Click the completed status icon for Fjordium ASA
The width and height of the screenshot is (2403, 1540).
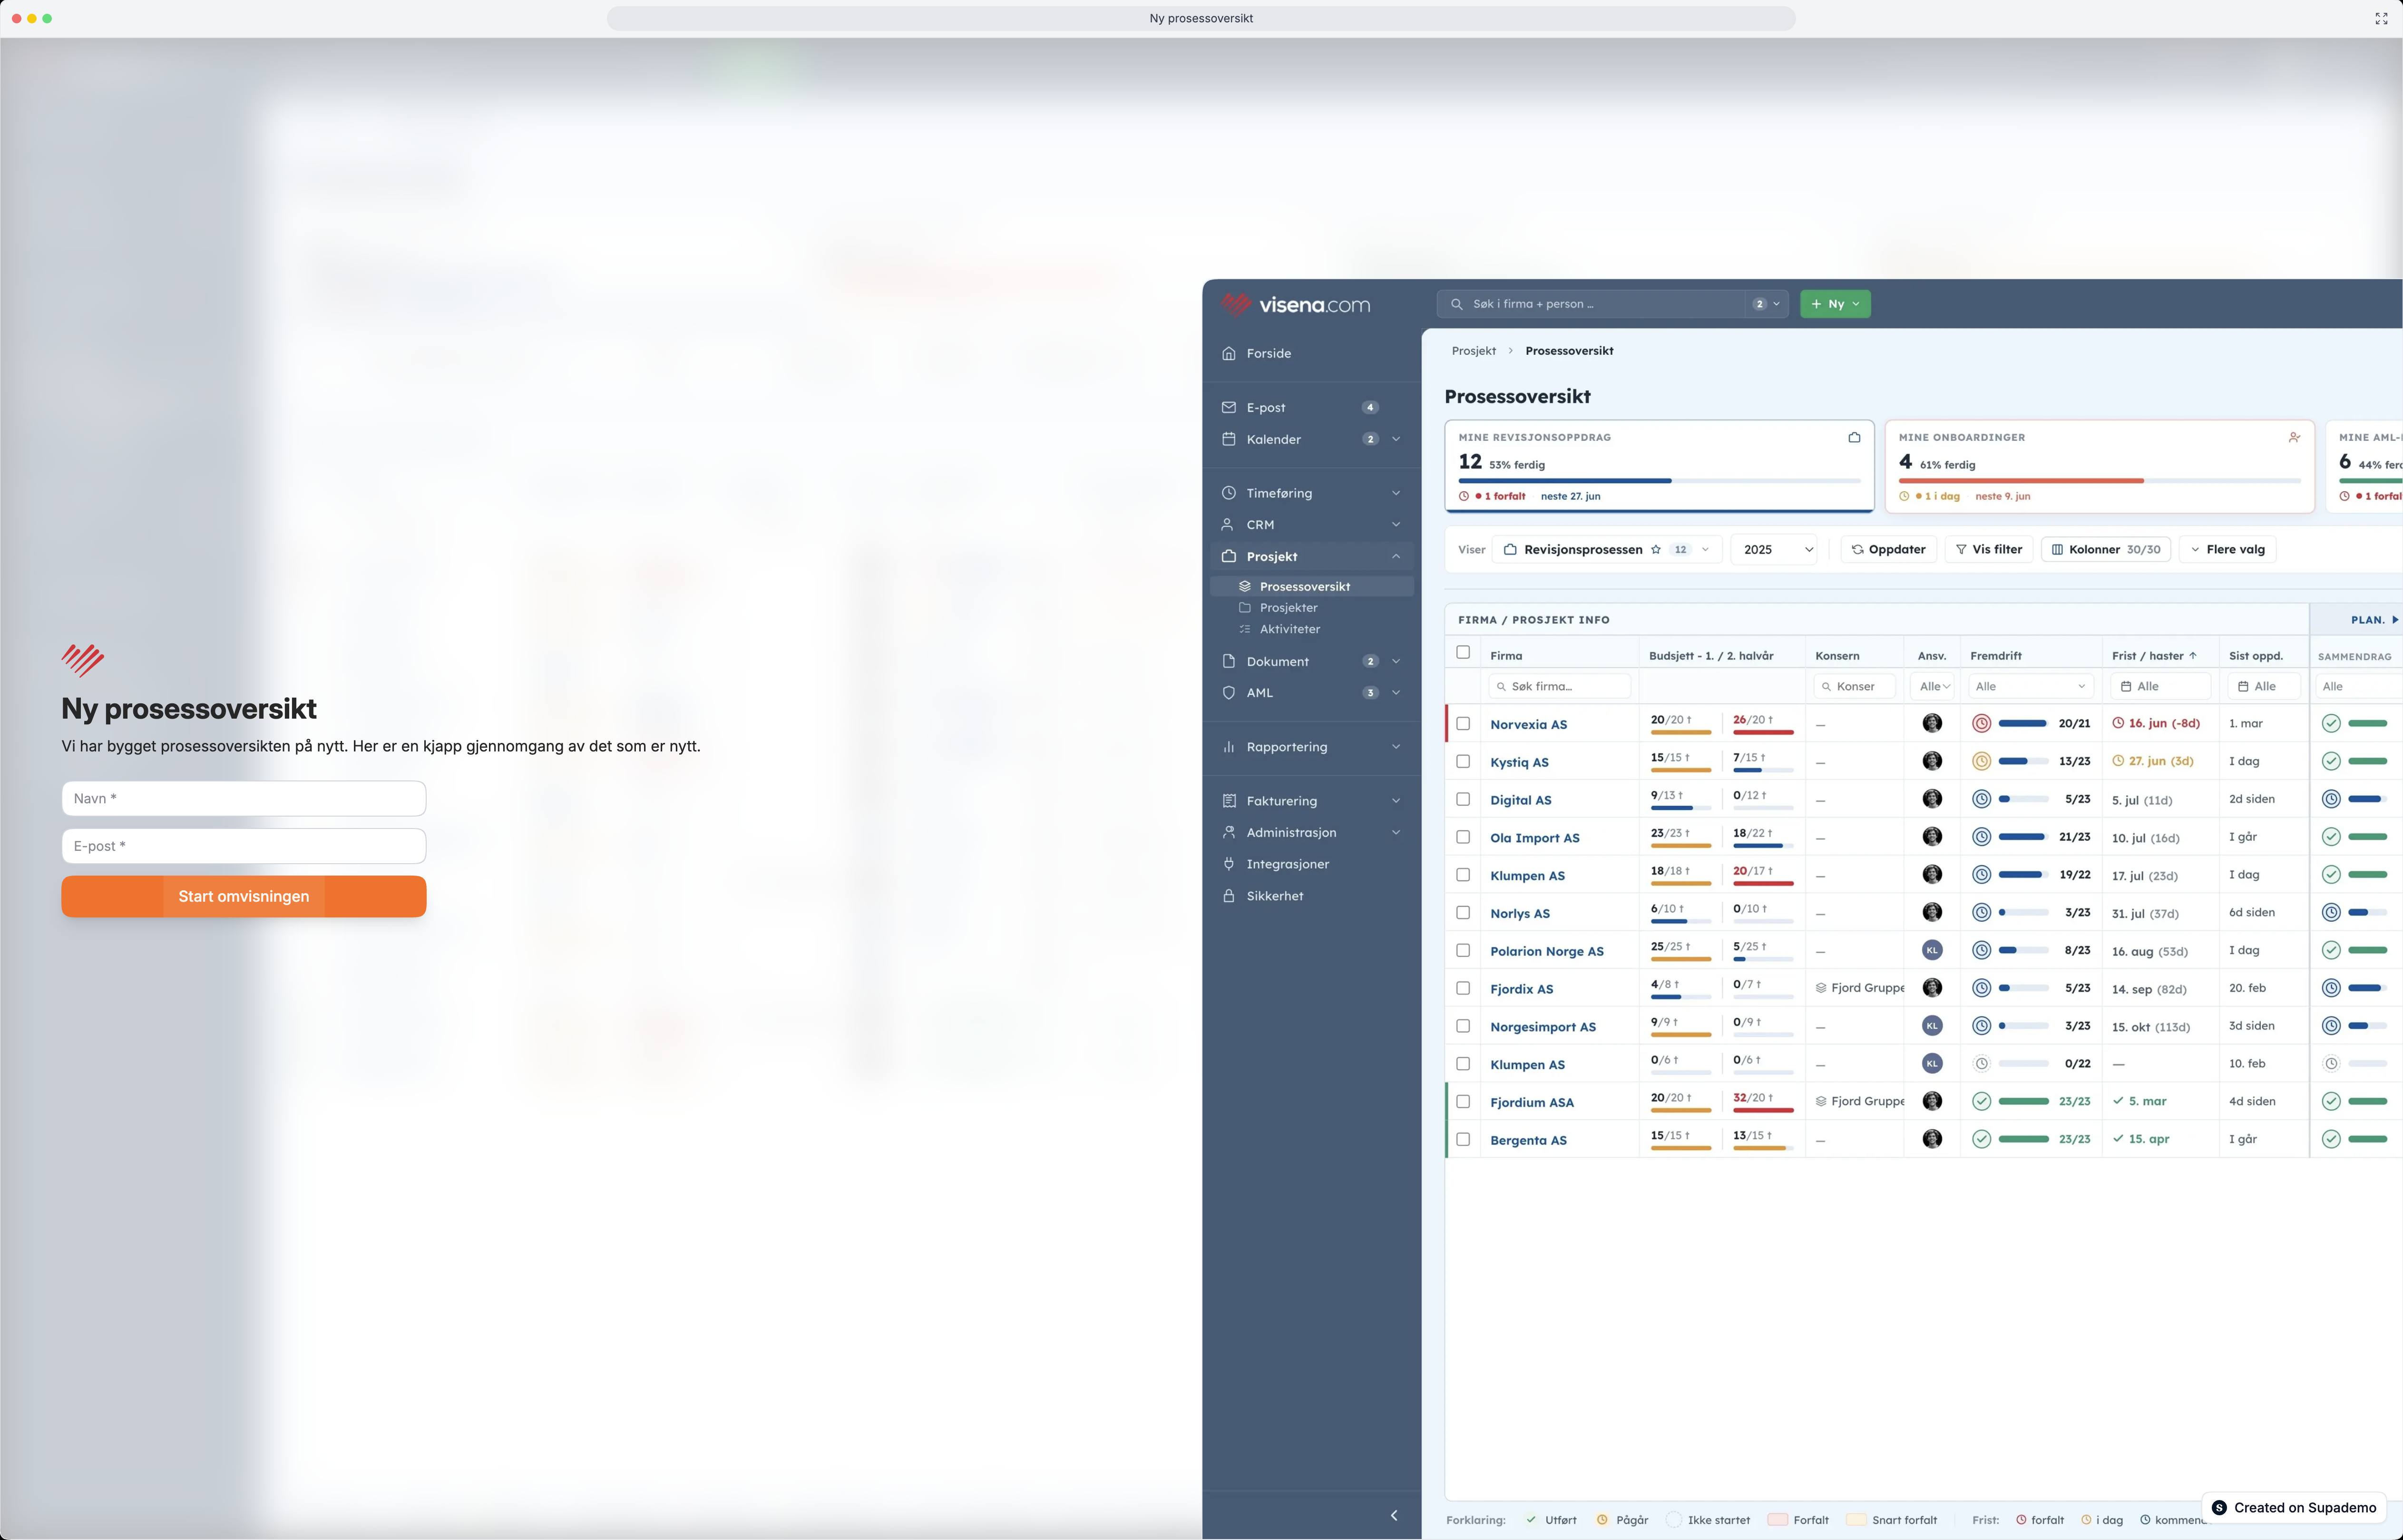1981,1101
